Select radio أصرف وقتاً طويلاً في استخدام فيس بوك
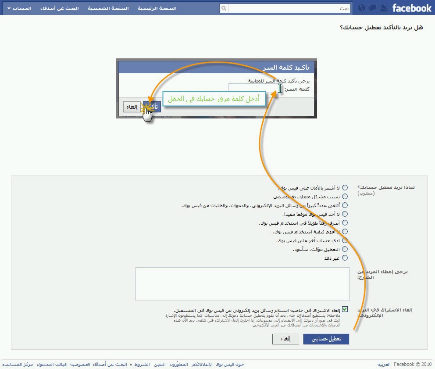The width and height of the screenshot is (435, 369). point(345,223)
